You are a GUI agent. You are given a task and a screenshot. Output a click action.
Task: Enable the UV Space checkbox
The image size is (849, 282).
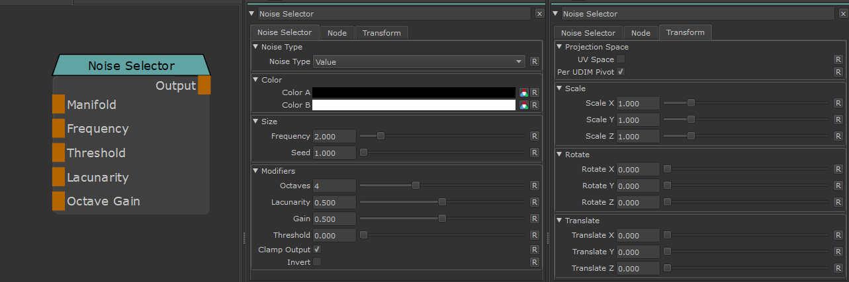click(621, 59)
